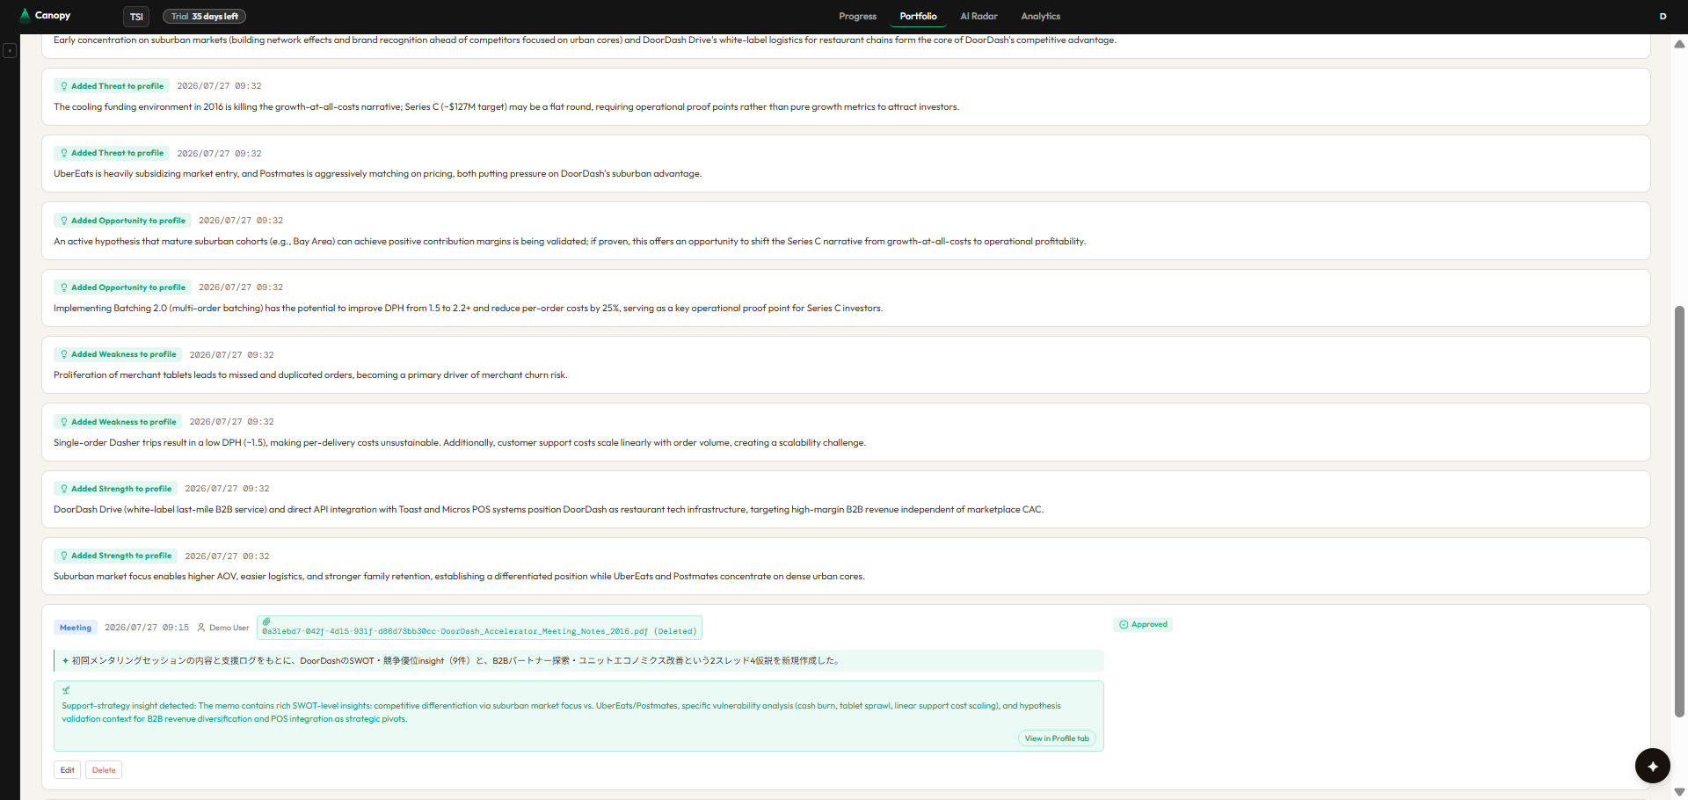Click the timestamp on the suburban-focus Strength card
Image resolution: width=1688 pixels, height=800 pixels.
(227, 556)
